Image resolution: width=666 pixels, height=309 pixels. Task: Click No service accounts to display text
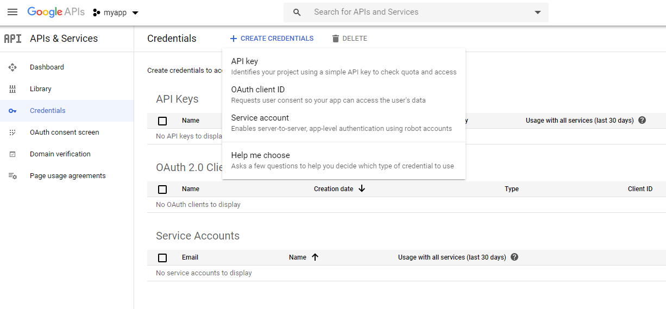tap(204, 273)
